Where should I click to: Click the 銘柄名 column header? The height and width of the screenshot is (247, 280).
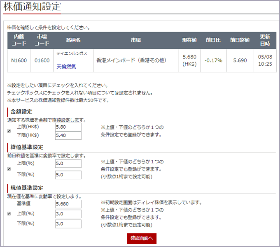click(x=73, y=40)
